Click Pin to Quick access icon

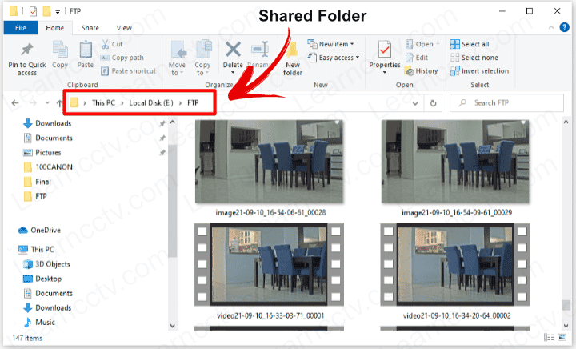pyautogui.click(x=27, y=50)
